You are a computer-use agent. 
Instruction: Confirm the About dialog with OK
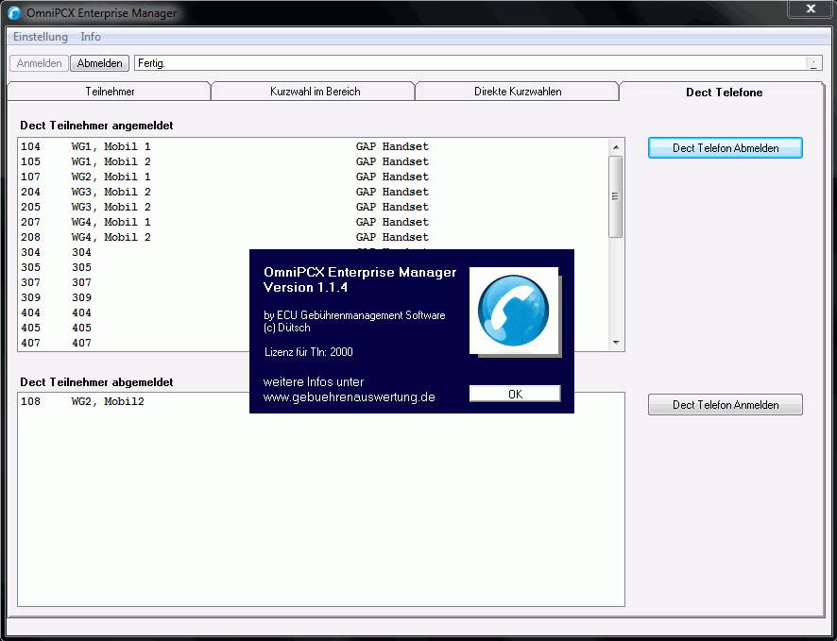point(515,394)
